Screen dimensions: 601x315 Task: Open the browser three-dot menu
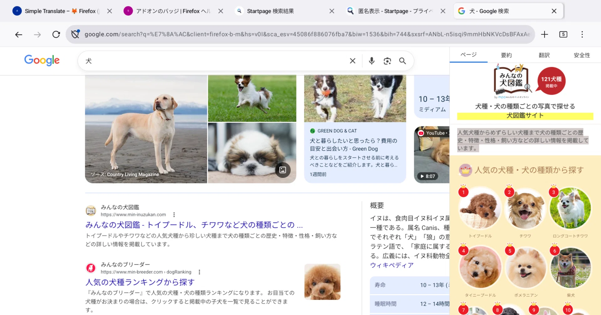(x=582, y=34)
